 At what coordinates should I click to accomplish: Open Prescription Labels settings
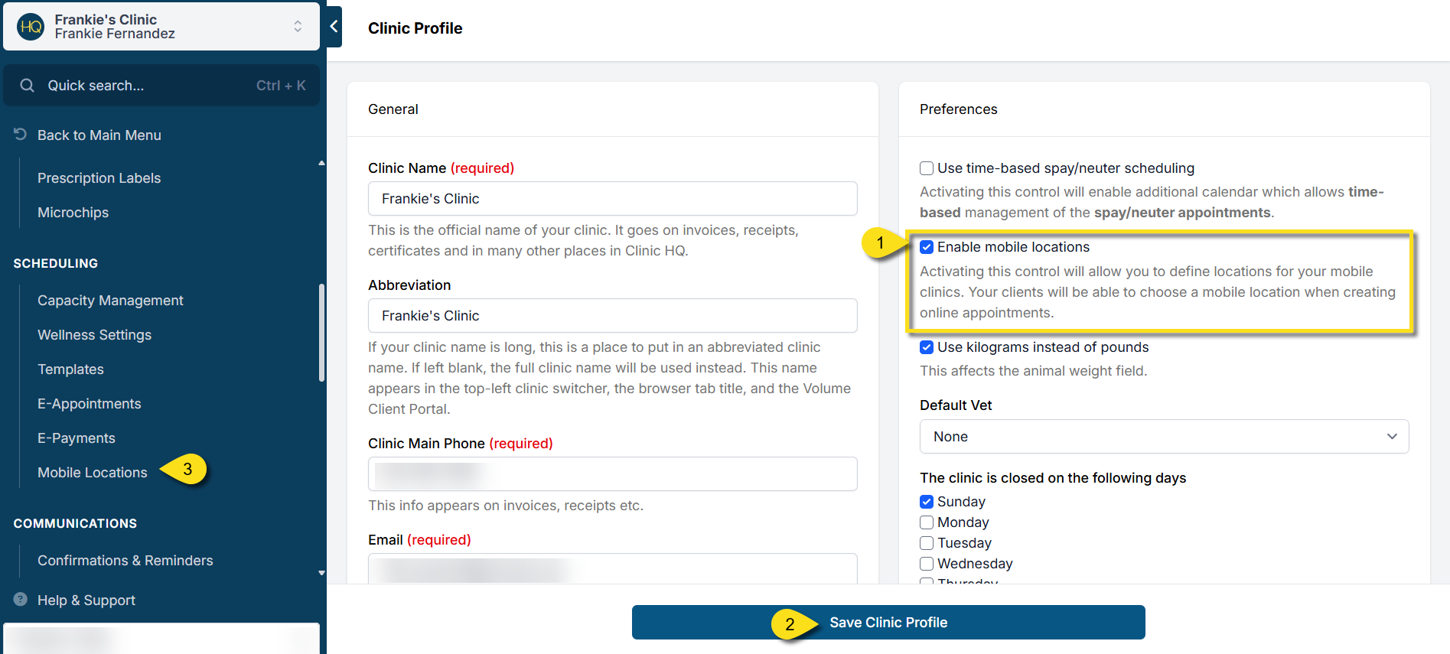tap(99, 178)
